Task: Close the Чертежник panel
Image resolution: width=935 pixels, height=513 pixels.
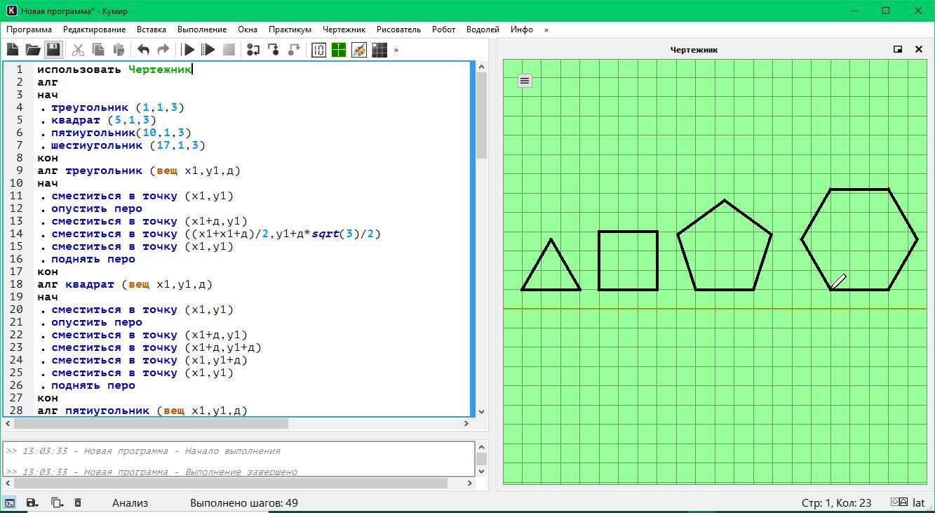Action: (x=919, y=49)
